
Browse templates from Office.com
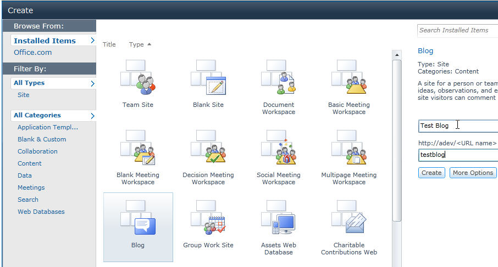33,53
